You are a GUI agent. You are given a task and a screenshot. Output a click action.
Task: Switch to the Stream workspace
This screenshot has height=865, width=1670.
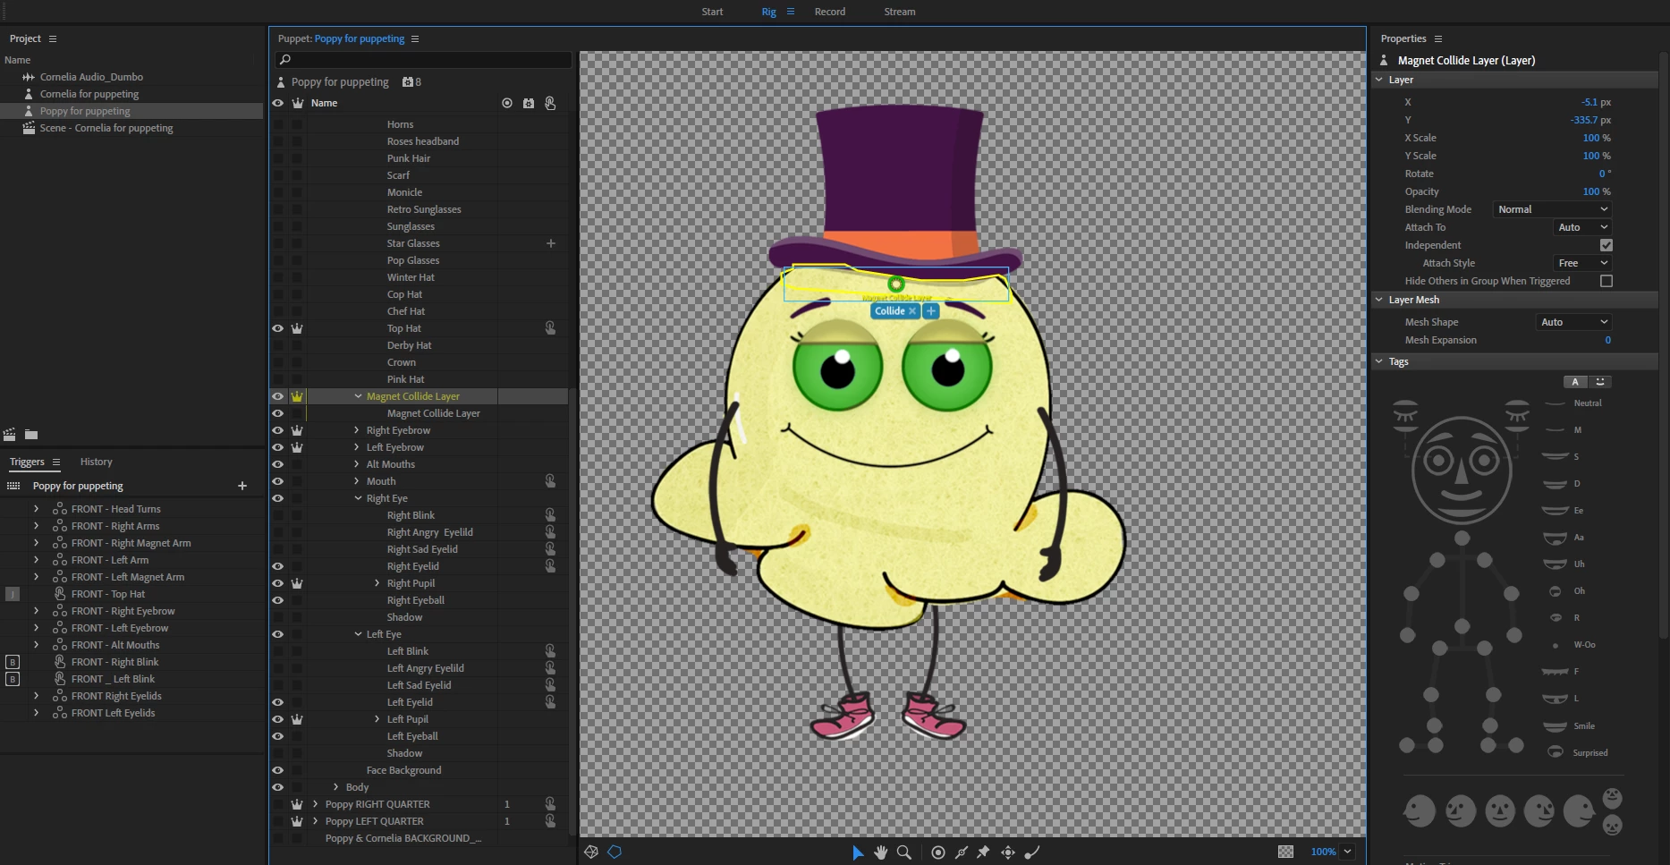pyautogui.click(x=900, y=12)
